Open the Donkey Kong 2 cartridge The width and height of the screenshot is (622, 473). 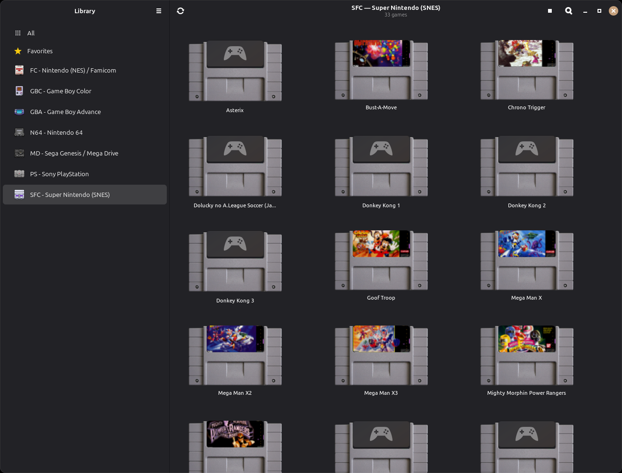(527, 166)
